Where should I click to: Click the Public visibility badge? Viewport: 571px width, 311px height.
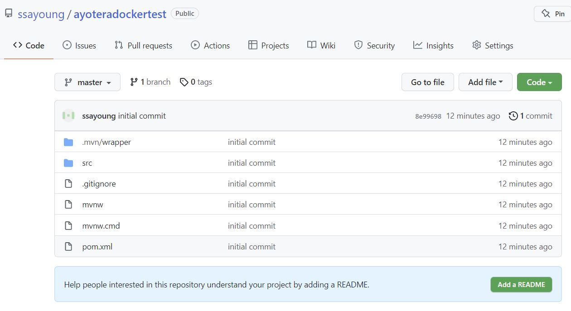[x=185, y=14]
